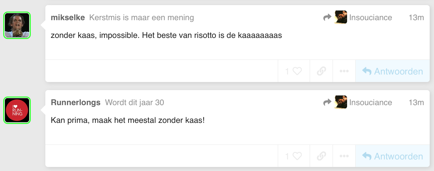Copy permalink of mikselke's comment

321,71
